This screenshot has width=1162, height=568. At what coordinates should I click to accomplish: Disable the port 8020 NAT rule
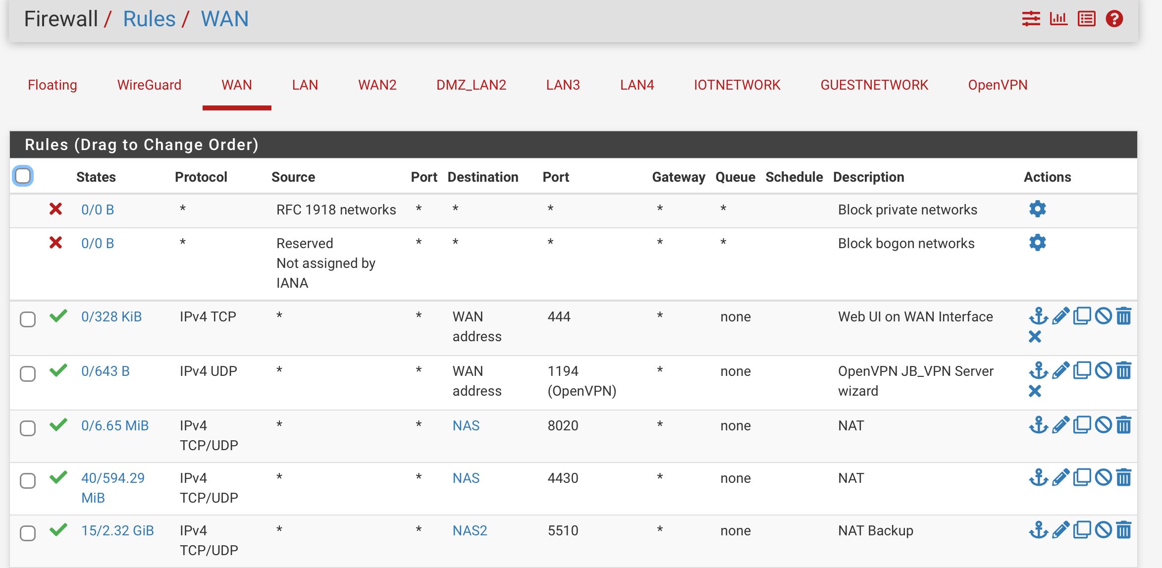point(1103,425)
